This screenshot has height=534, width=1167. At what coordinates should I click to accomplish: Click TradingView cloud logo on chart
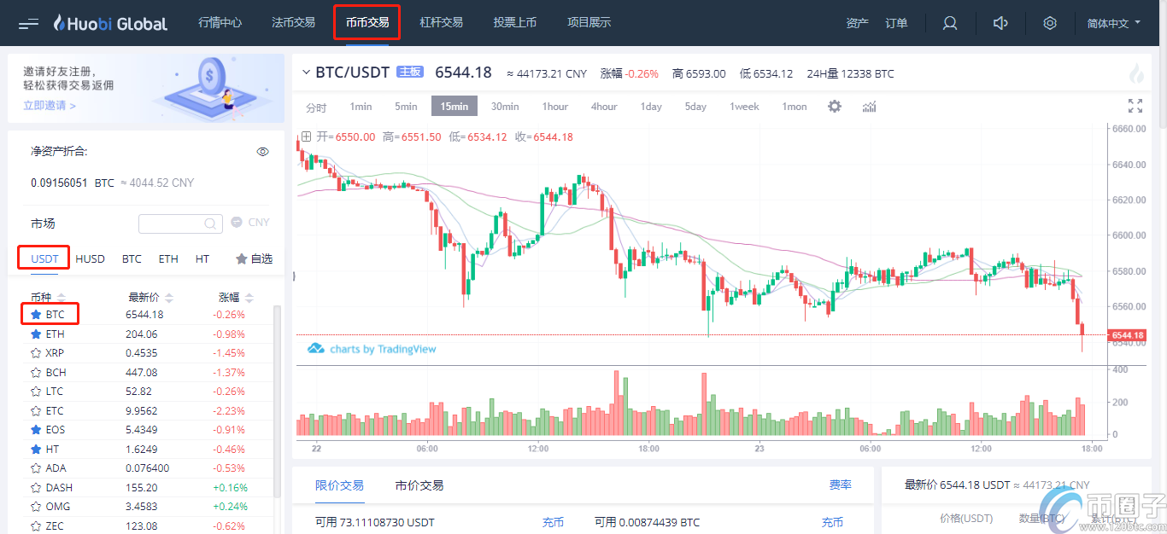point(315,348)
